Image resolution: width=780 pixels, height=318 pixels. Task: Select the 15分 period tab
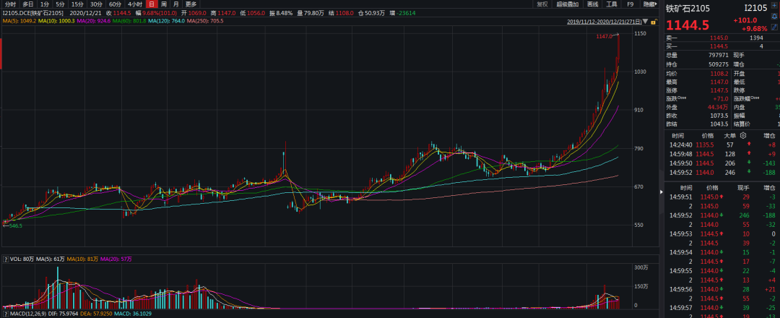pyautogui.click(x=77, y=4)
